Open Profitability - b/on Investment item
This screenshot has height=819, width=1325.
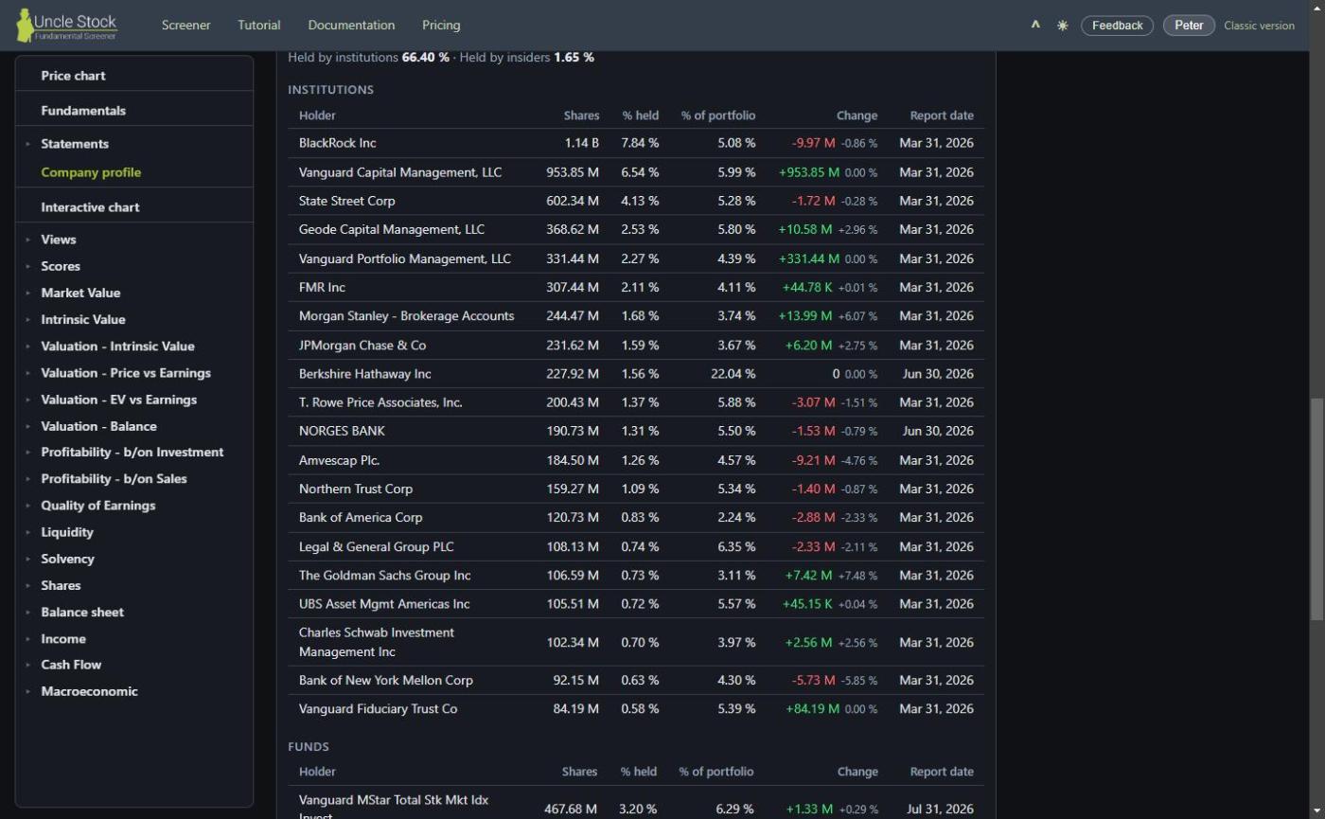[132, 453]
